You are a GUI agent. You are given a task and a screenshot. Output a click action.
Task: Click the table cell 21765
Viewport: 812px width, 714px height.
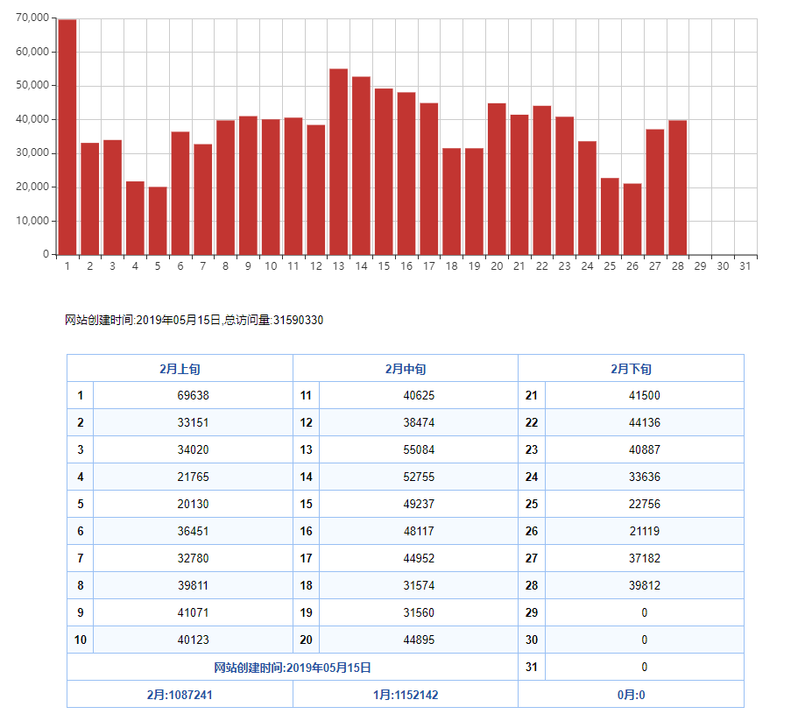click(x=194, y=477)
